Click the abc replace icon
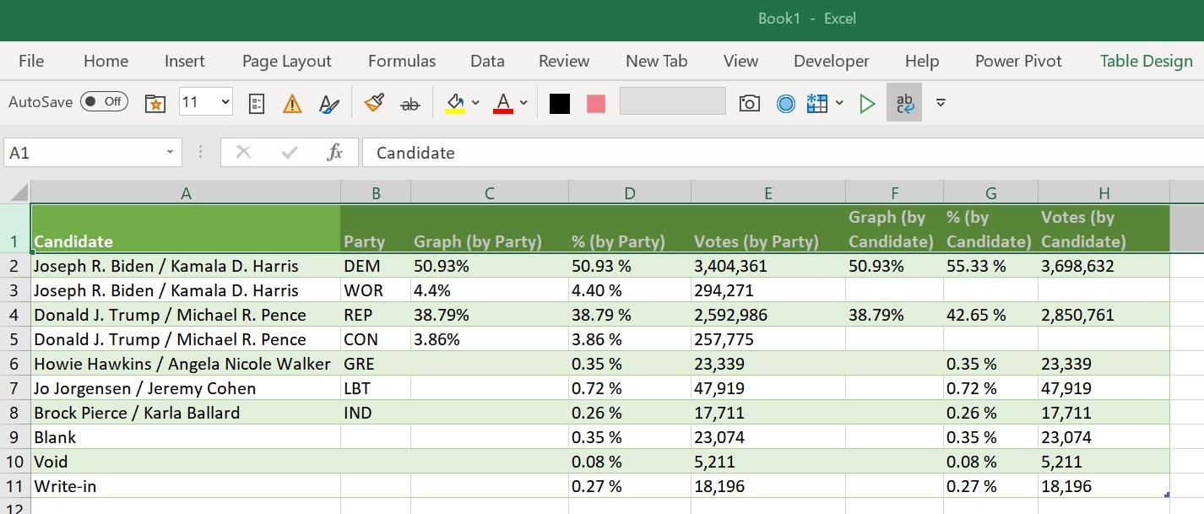The width and height of the screenshot is (1204, 514). [x=904, y=102]
